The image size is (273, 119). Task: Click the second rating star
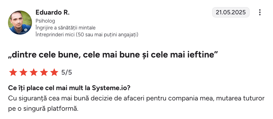(x=23, y=72)
